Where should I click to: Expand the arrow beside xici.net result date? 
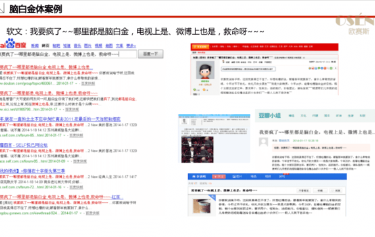click(61, 109)
